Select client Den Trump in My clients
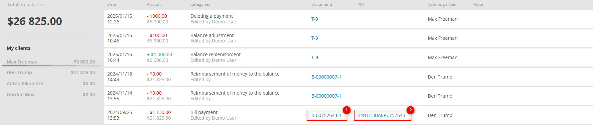Screen dimensions: 593x125 point(19,73)
